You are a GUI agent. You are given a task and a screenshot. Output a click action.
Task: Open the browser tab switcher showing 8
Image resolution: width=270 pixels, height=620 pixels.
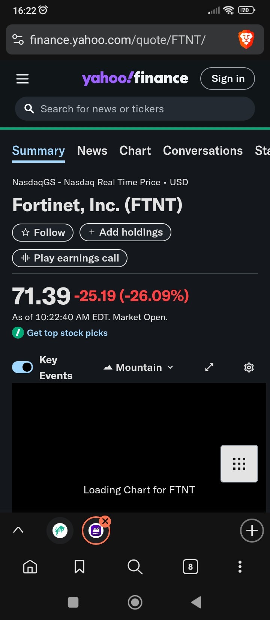coord(190,567)
